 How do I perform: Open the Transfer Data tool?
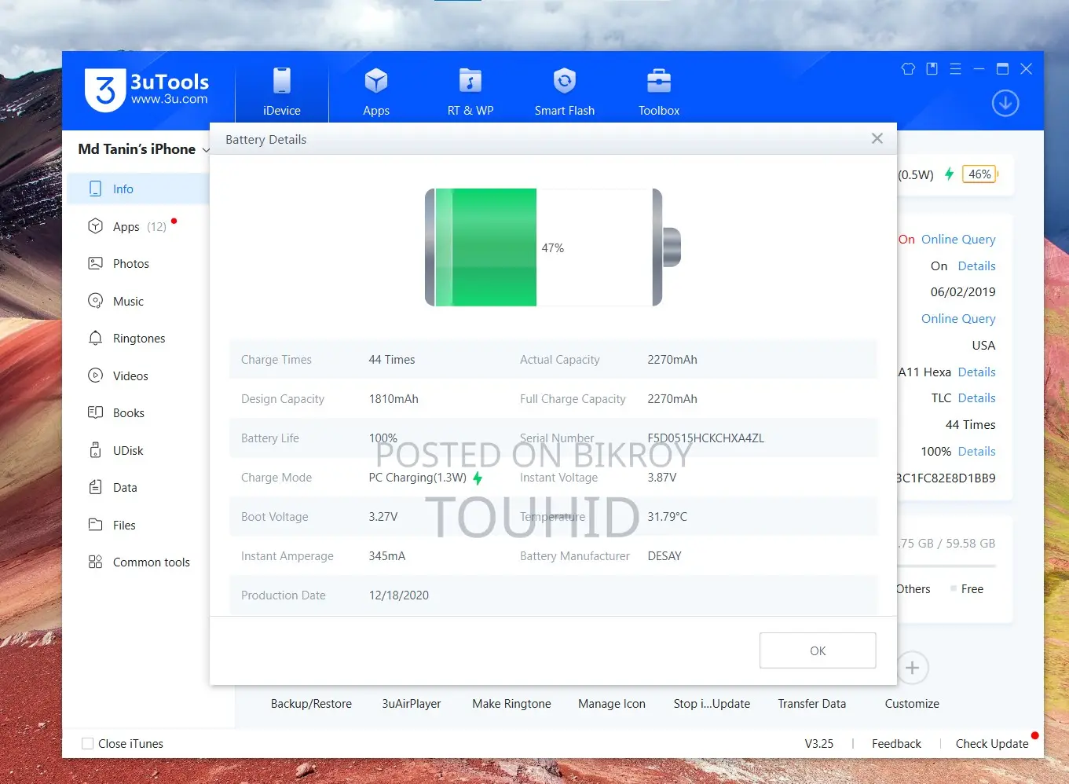[812, 704]
